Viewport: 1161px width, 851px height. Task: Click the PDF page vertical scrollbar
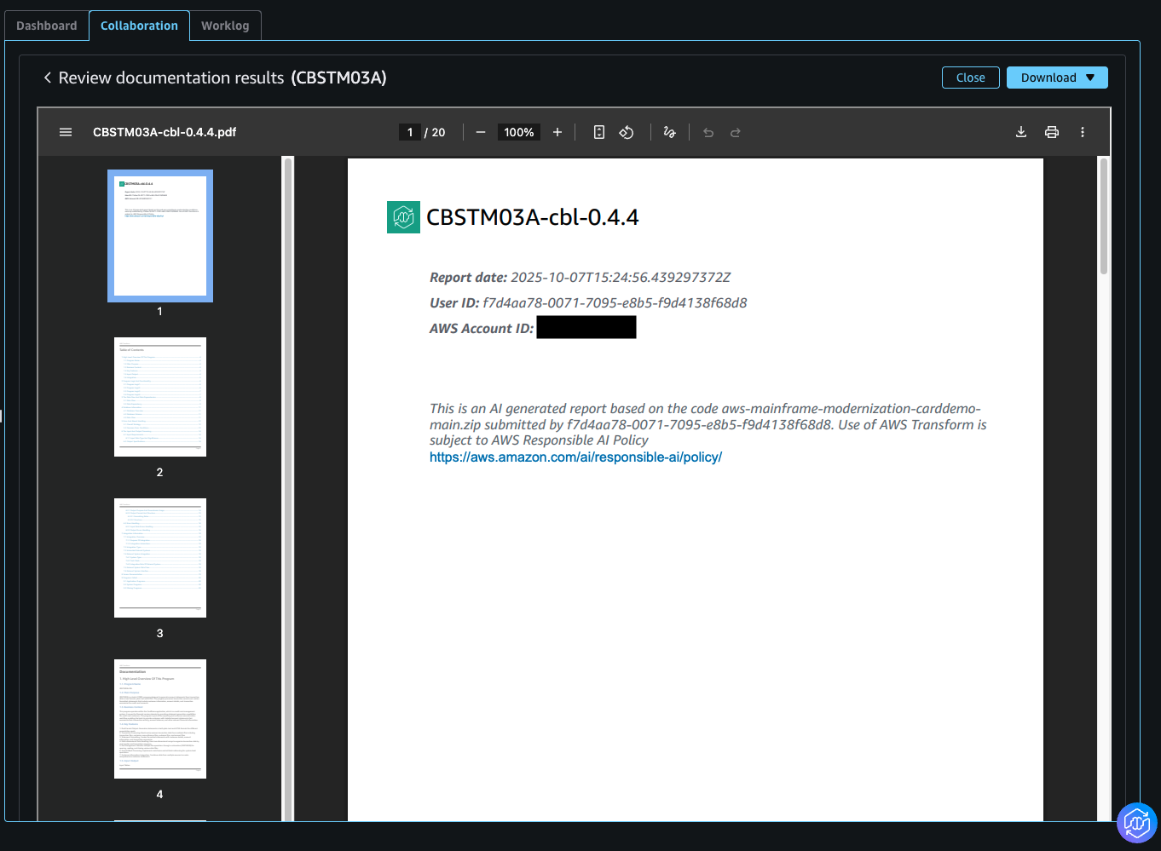tap(1104, 216)
